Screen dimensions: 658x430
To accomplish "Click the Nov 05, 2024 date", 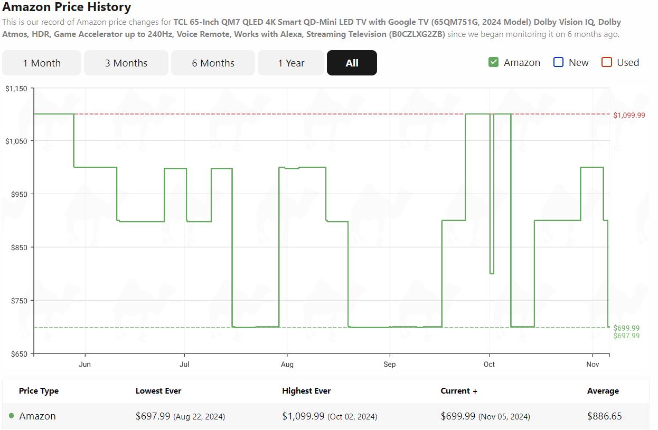I will (x=504, y=417).
